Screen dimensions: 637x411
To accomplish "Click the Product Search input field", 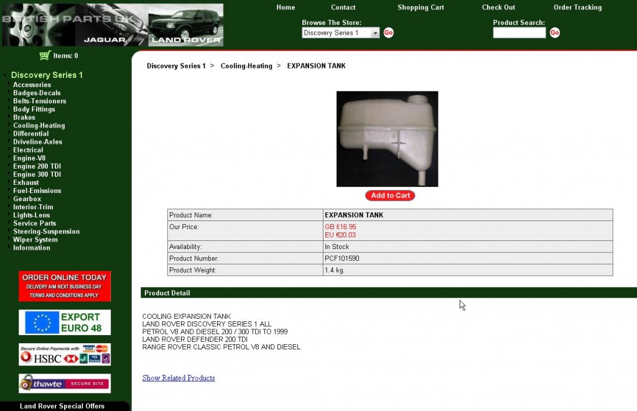I will click(x=519, y=33).
